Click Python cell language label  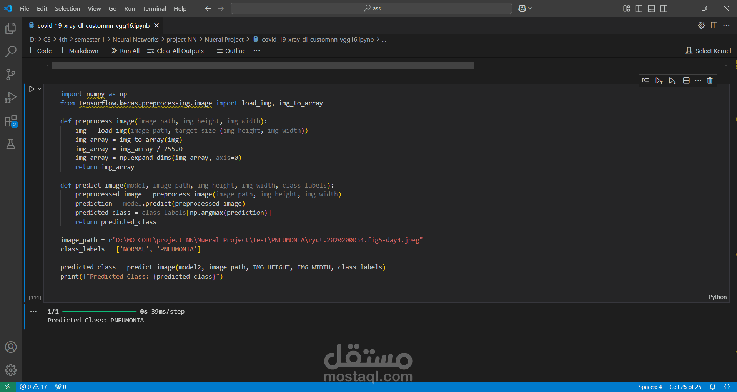click(x=718, y=297)
